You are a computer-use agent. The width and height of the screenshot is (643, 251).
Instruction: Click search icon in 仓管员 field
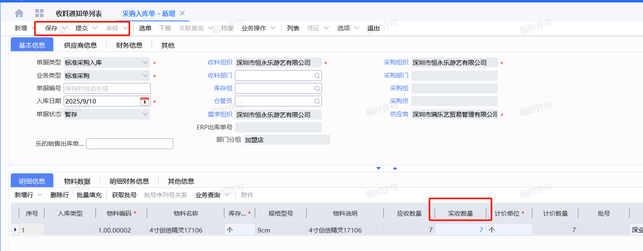point(317,101)
